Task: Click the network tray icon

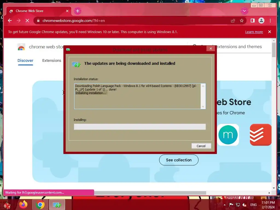Action: click(238, 205)
